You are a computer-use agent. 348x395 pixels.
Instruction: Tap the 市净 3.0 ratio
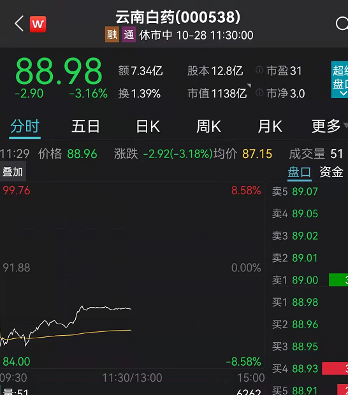[286, 94]
